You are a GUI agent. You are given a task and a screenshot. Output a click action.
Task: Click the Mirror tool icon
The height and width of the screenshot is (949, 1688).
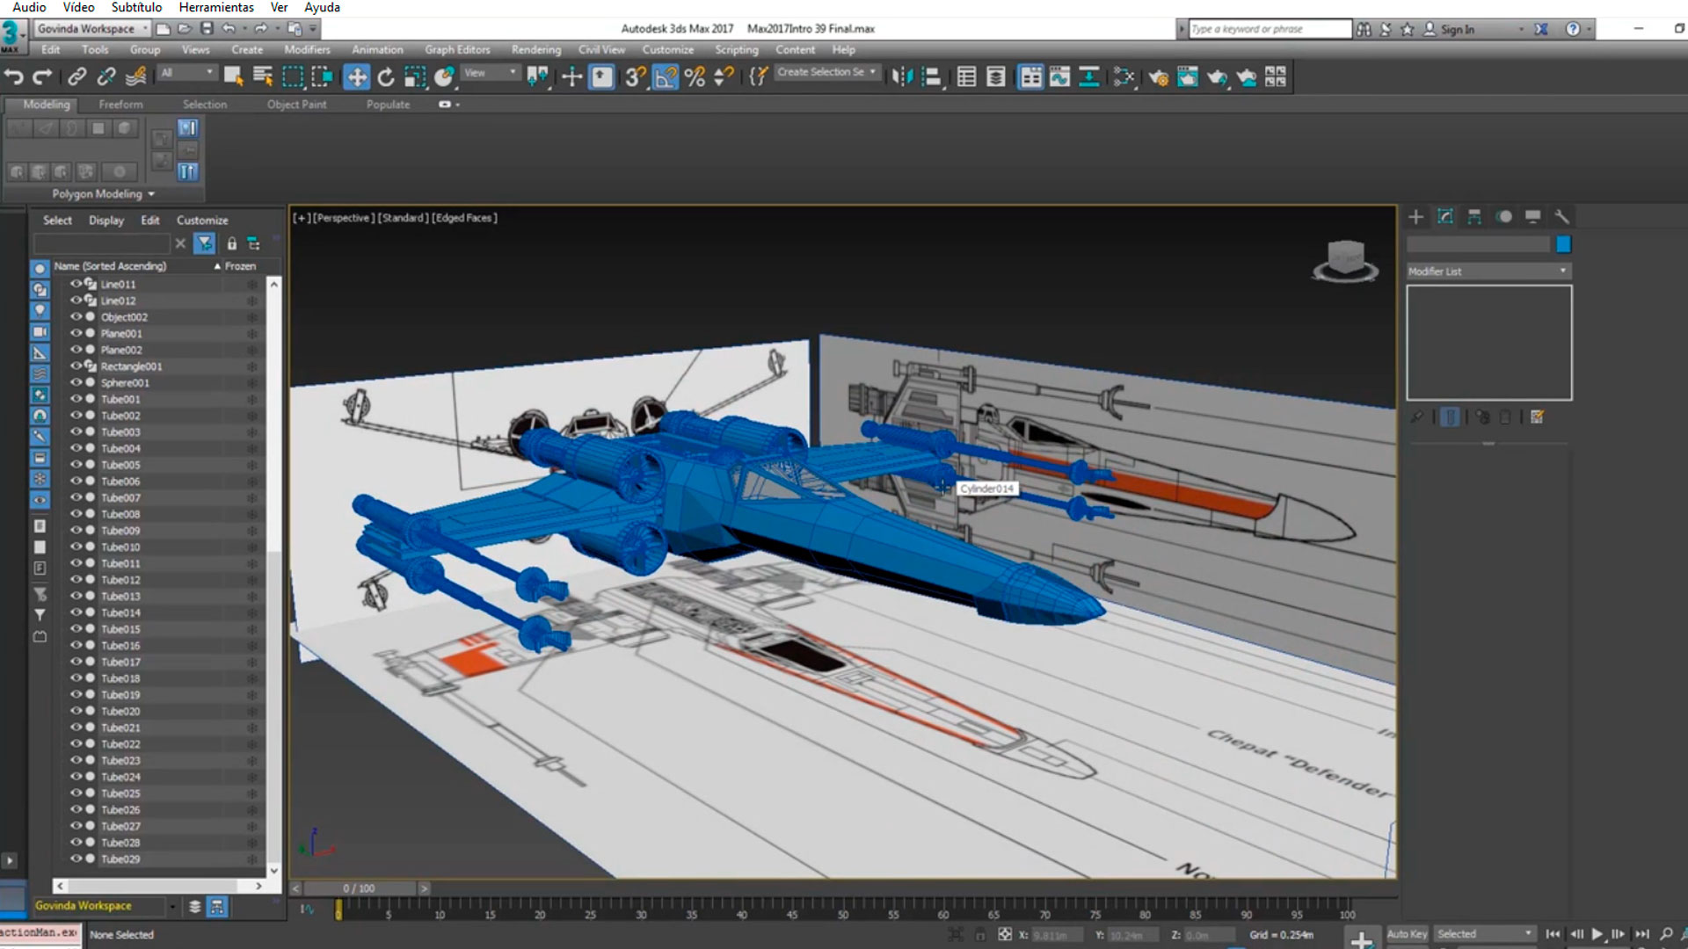click(x=902, y=77)
